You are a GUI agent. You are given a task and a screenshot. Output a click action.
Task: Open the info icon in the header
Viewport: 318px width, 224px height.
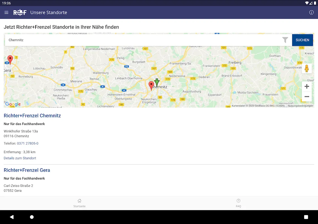(x=311, y=12)
